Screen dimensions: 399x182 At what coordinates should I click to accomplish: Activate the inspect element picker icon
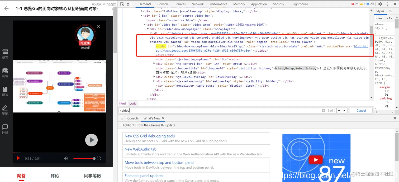click(x=122, y=4)
